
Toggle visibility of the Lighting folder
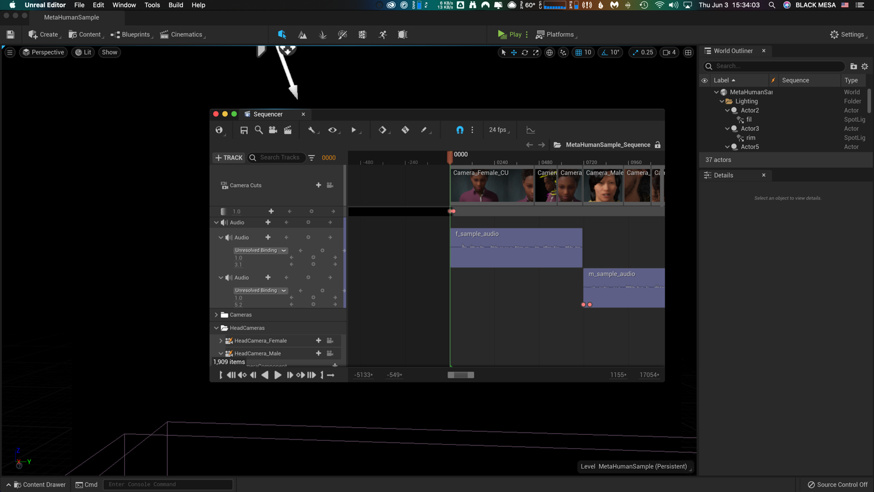[x=704, y=101]
